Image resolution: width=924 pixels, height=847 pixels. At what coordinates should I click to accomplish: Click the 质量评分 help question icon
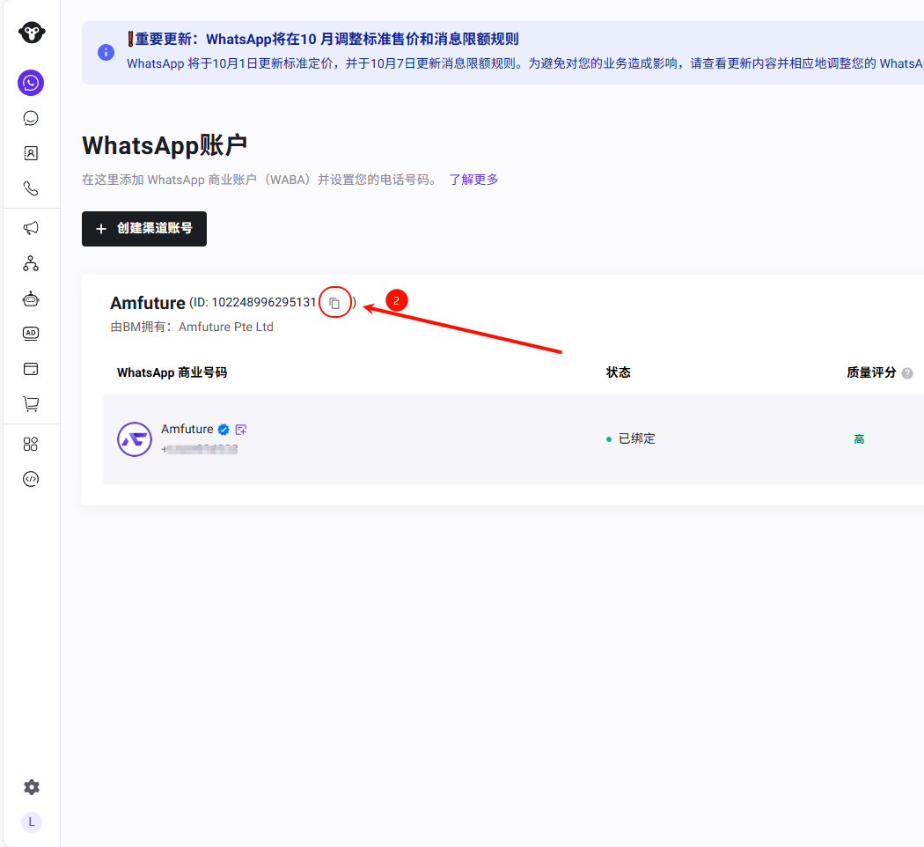[907, 373]
